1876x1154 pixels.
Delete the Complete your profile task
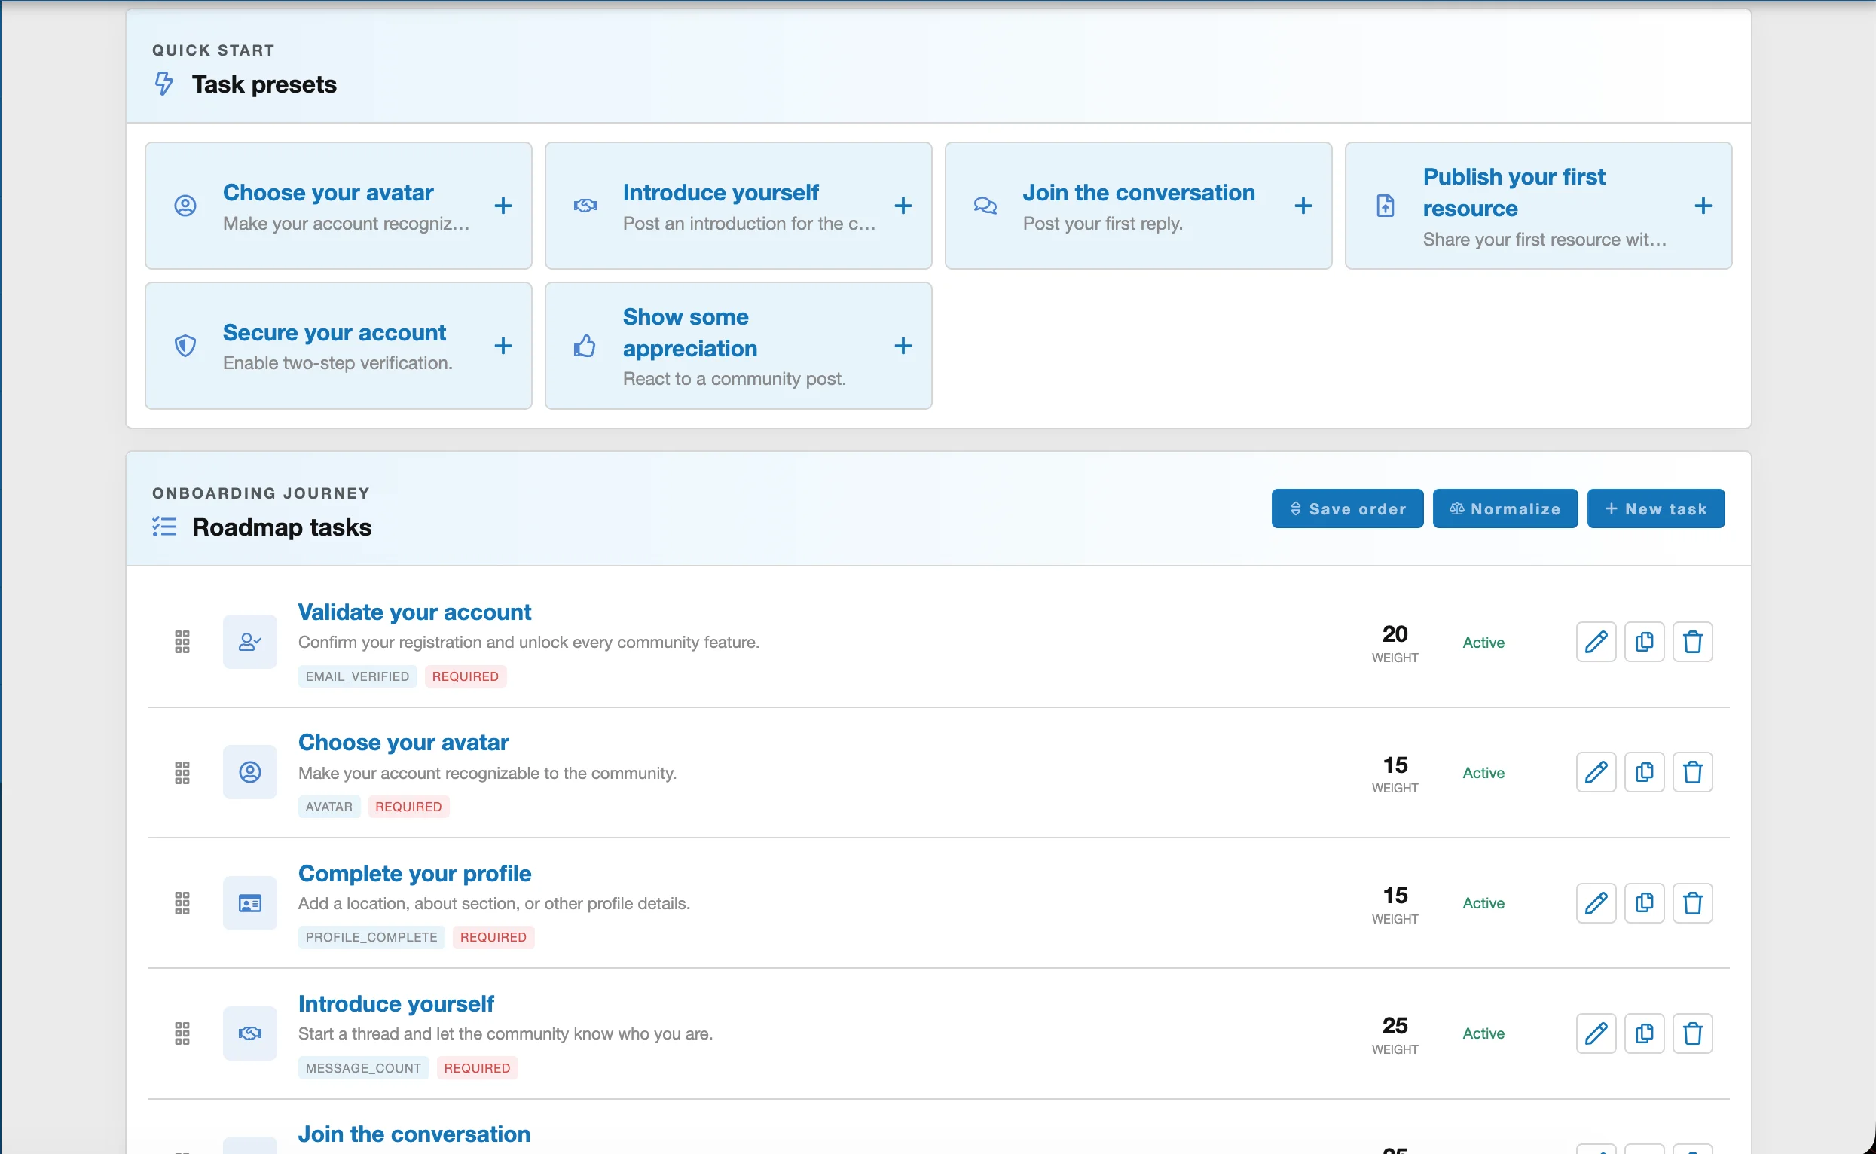pos(1692,903)
